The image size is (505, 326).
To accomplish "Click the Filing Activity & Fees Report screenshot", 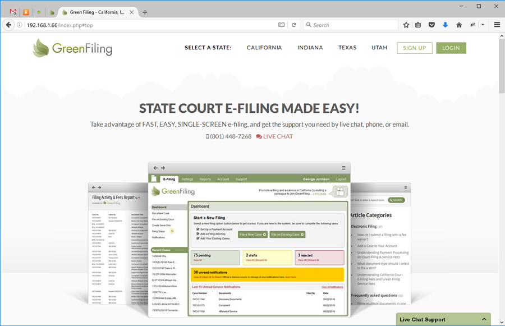I will coord(118,244).
